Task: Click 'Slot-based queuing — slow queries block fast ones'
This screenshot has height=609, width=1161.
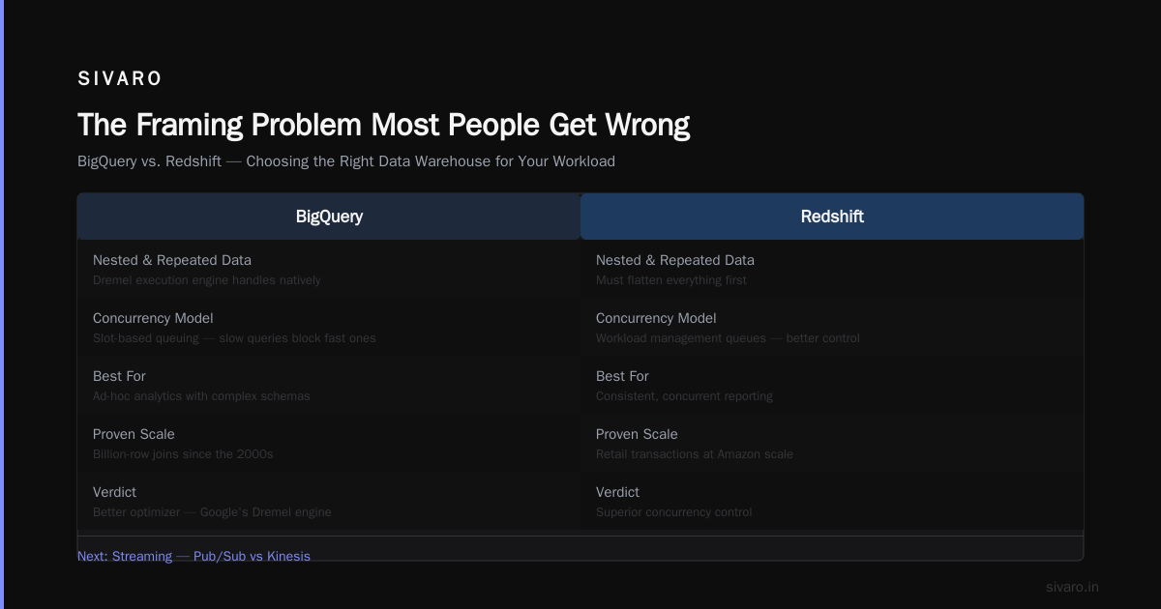Action: (234, 338)
